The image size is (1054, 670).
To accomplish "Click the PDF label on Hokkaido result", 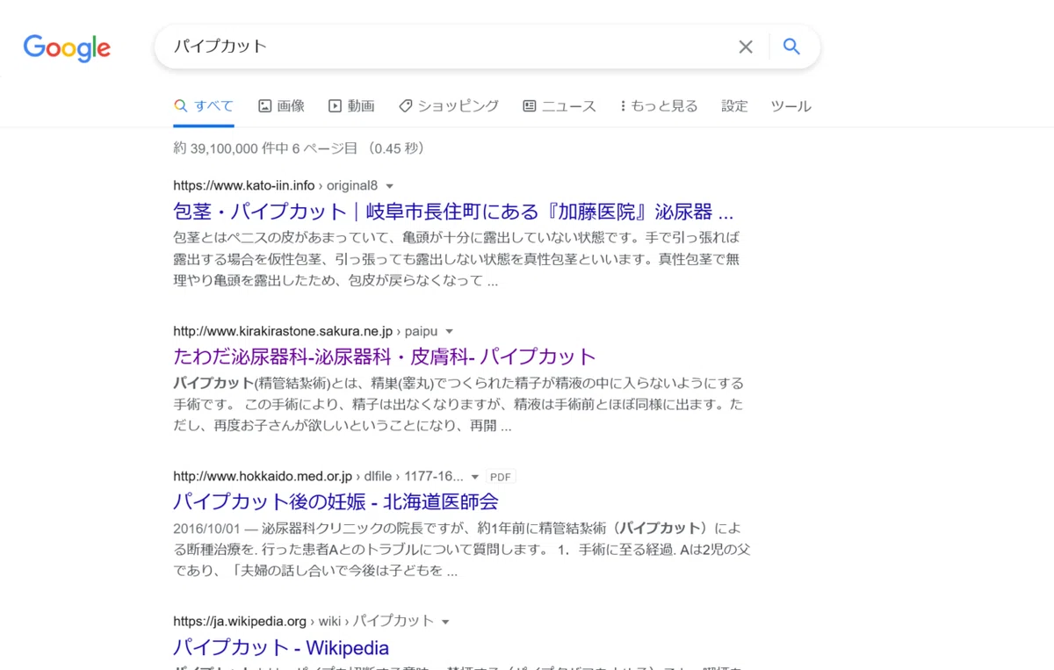I will 501,477.
